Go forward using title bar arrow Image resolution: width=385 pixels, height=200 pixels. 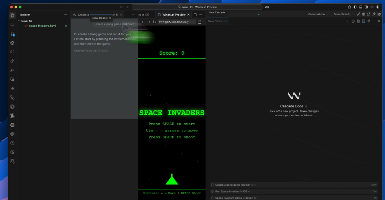(127, 7)
